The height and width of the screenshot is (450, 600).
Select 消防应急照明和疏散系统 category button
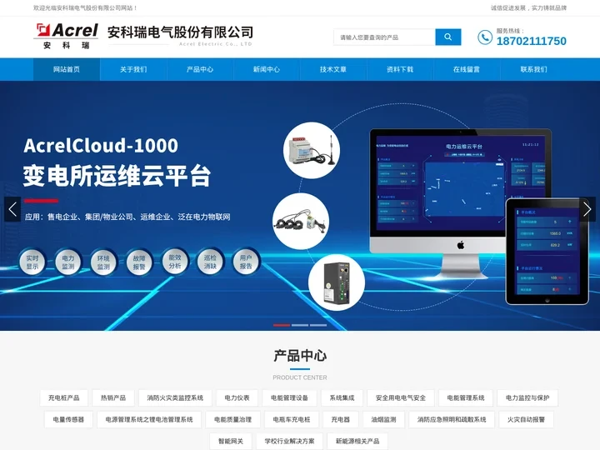pyautogui.click(x=452, y=419)
